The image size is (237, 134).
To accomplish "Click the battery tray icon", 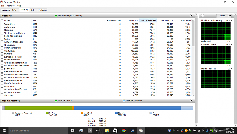I will point(195,131).
